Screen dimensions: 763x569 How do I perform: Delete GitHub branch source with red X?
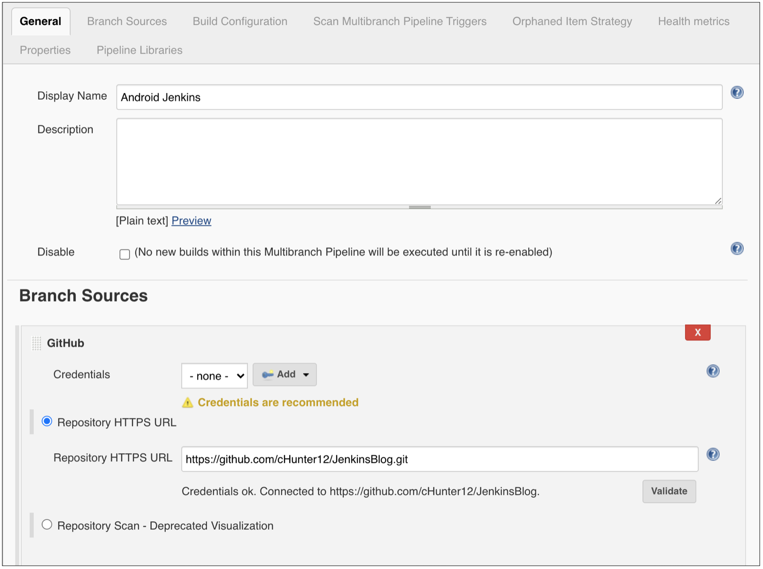coord(697,332)
